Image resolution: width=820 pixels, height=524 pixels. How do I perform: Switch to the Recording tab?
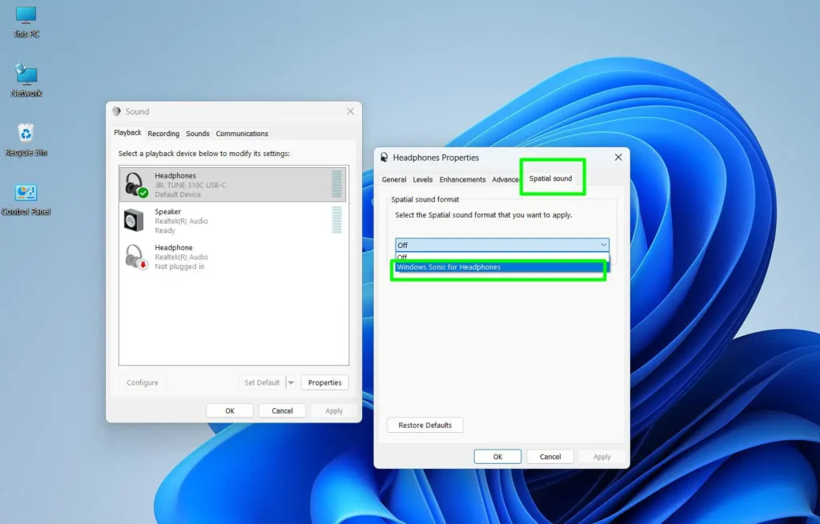click(x=163, y=133)
